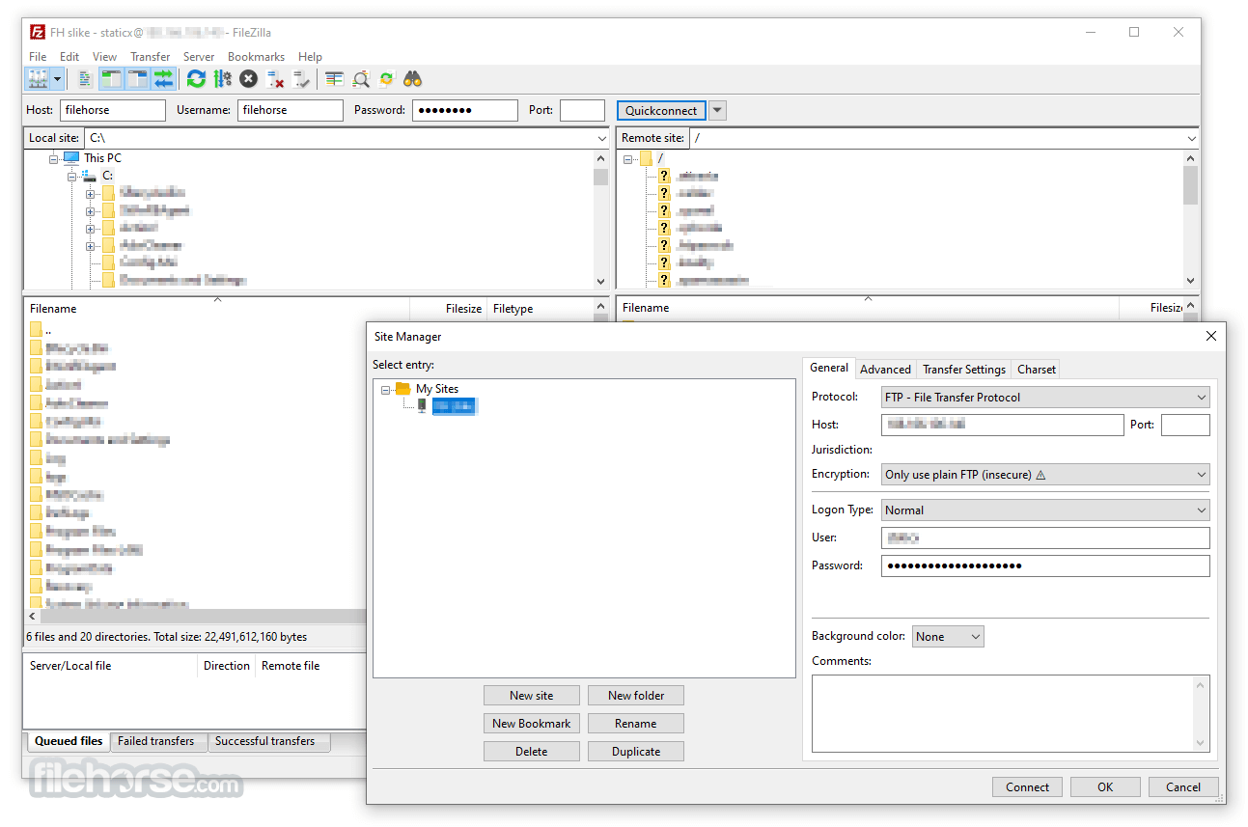The image size is (1248, 827).
Task: Refresh the file and folder lists
Action: (x=196, y=79)
